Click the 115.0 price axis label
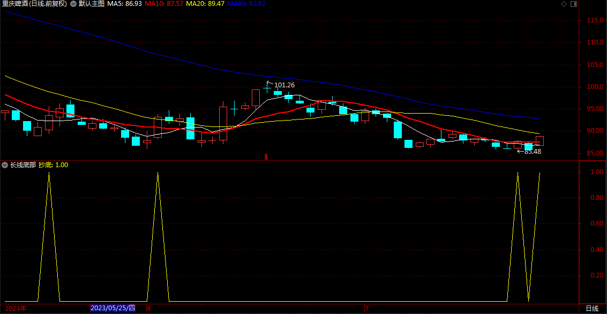The height and width of the screenshot is (314, 607). [594, 20]
